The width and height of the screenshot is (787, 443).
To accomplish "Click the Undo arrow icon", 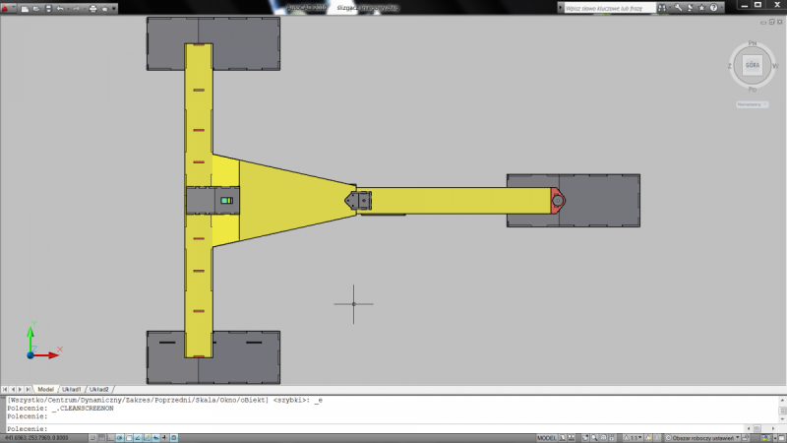I will point(61,8).
